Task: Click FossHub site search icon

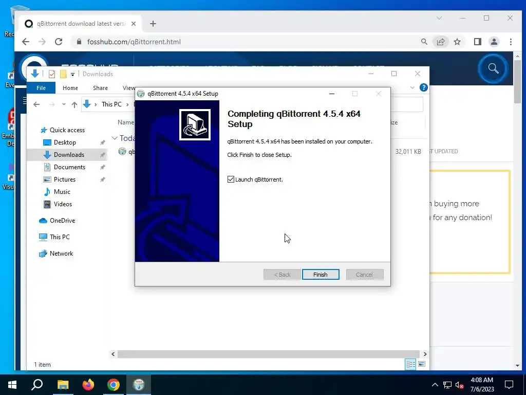Action: click(x=493, y=68)
